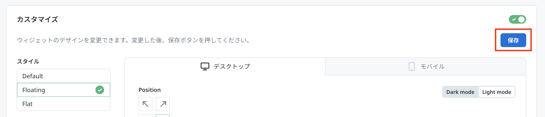Switch preview to Light mode
Screen dimensions: 545x117
496,92
